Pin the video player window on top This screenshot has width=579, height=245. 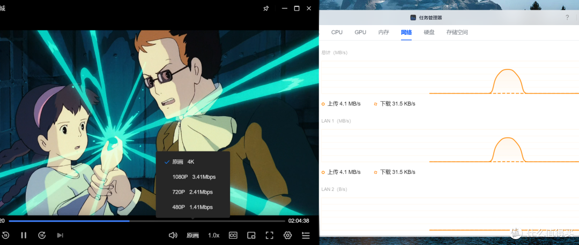coord(266,9)
